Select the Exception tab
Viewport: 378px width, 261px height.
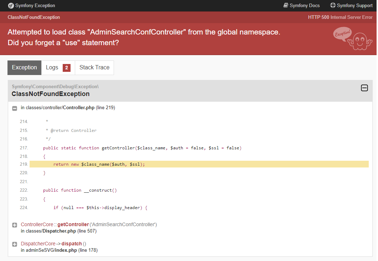pos(24,68)
